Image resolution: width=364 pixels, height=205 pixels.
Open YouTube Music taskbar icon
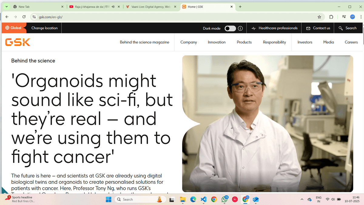pos(235,199)
